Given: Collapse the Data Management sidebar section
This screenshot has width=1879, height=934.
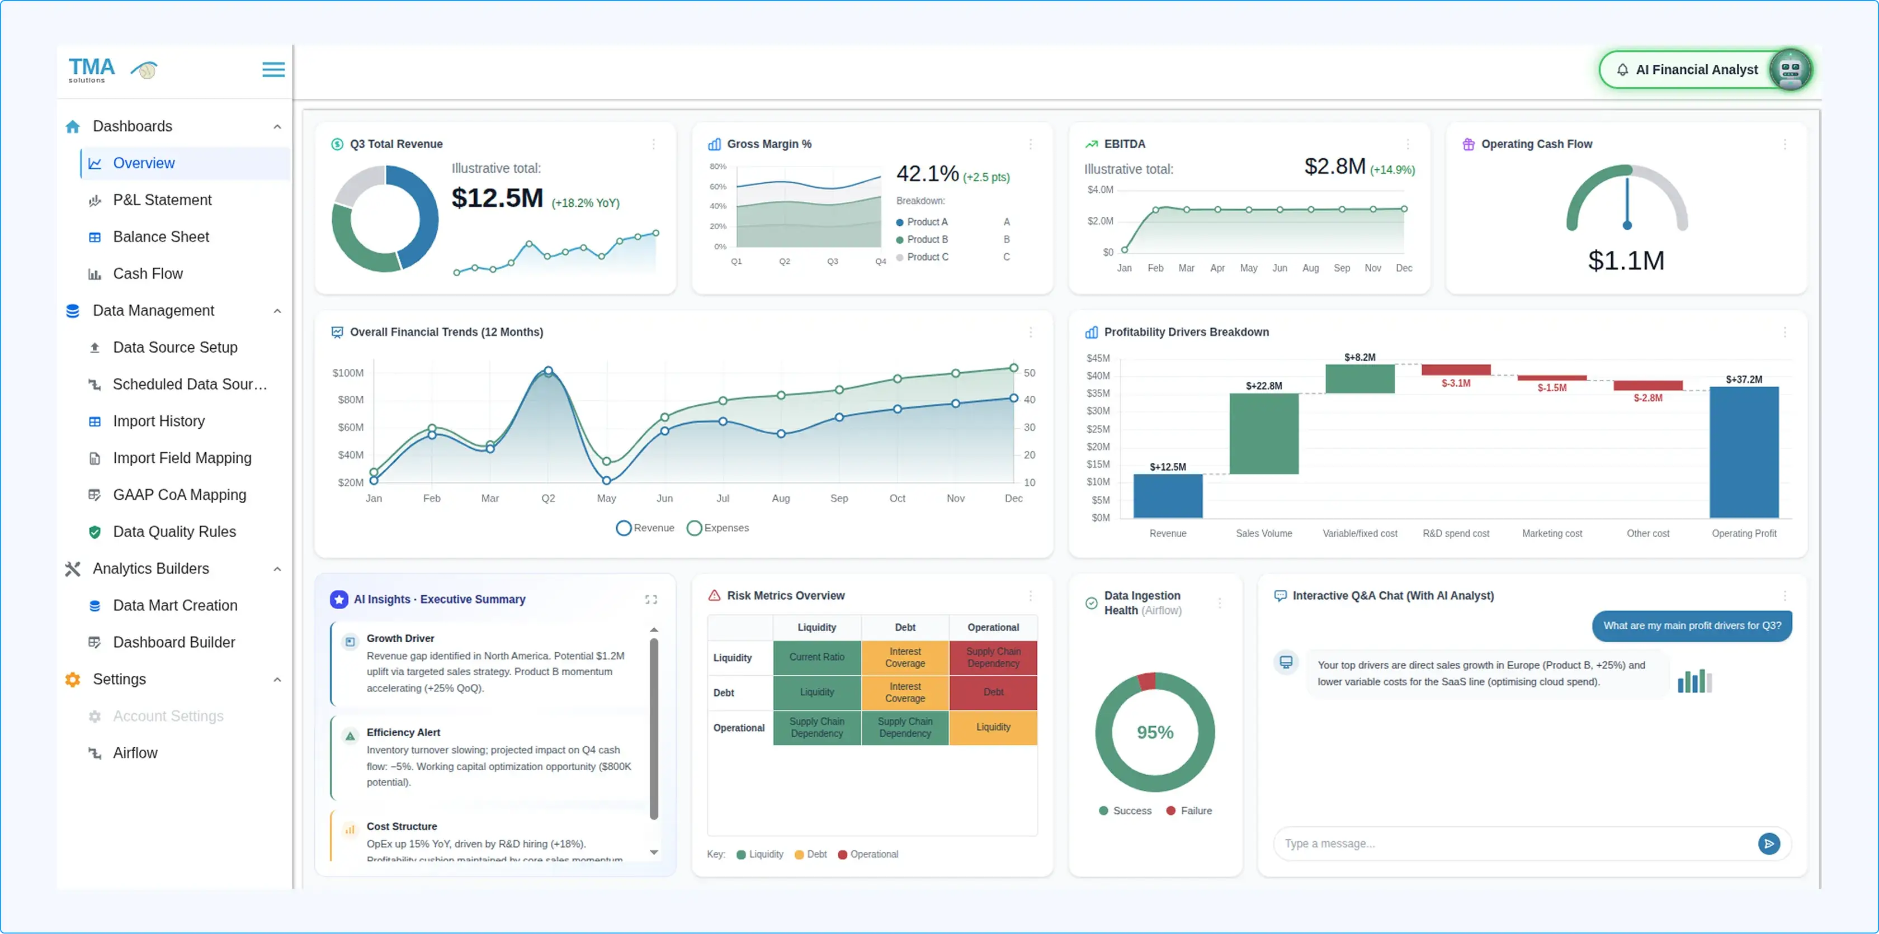Looking at the screenshot, I should coord(277,311).
